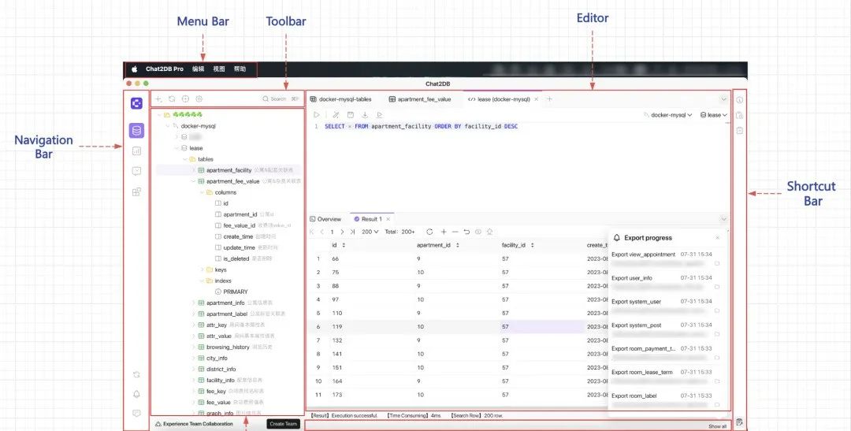Click the bottom-right notes icon in shortcut bar
Viewport: 851px width, 431px height.
pos(739,422)
